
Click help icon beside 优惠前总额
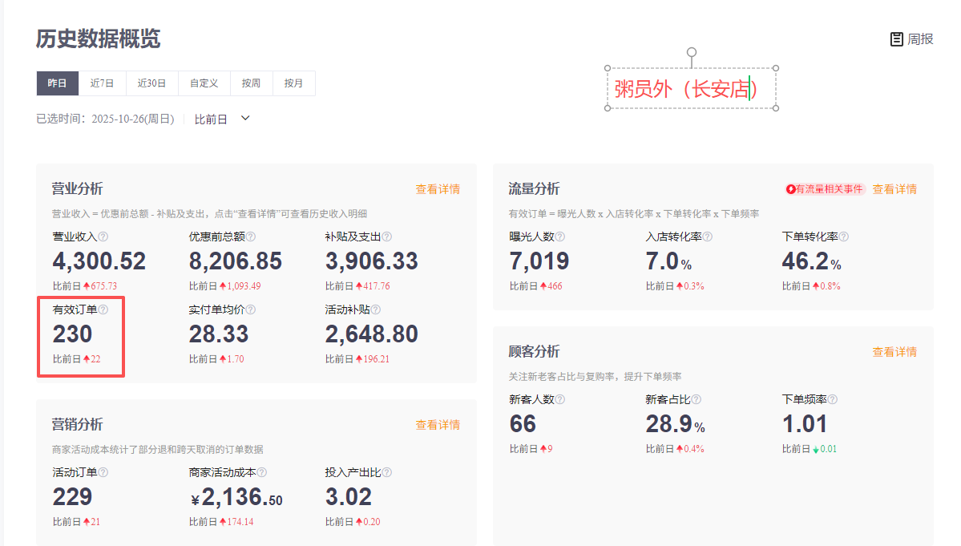(x=251, y=237)
